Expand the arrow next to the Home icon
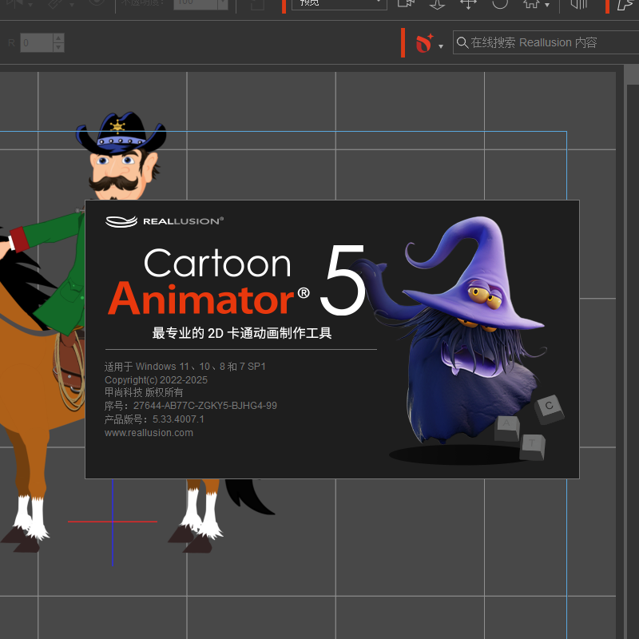This screenshot has height=639, width=639. [547, 6]
